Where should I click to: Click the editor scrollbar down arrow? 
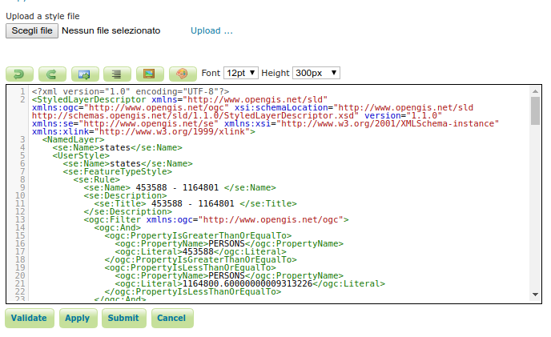click(535, 295)
